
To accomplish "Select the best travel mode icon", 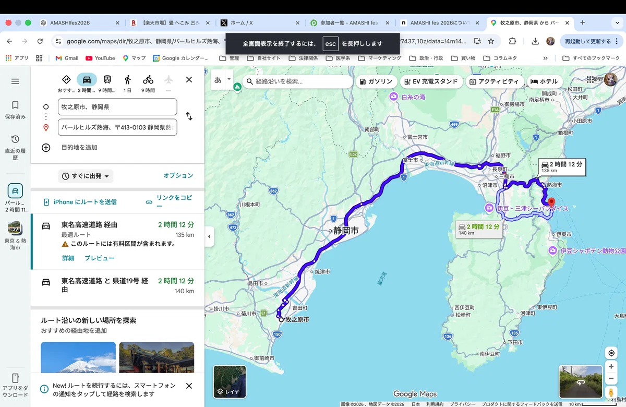I will tap(66, 79).
